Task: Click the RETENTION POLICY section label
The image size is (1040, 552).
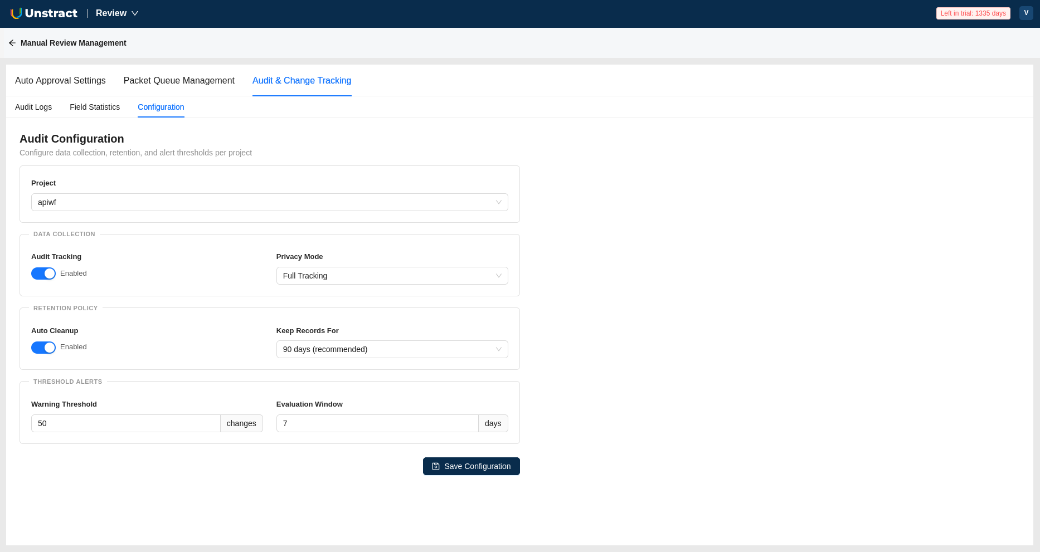Action: pyautogui.click(x=65, y=308)
